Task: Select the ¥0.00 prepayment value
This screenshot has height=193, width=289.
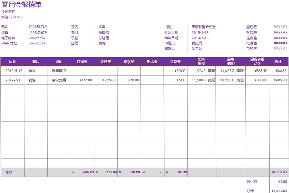Action: pos(282,181)
